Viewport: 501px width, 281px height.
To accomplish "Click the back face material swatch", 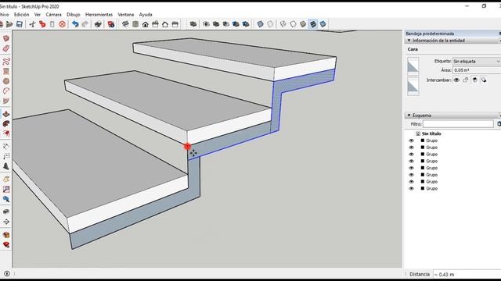I will [413, 87].
